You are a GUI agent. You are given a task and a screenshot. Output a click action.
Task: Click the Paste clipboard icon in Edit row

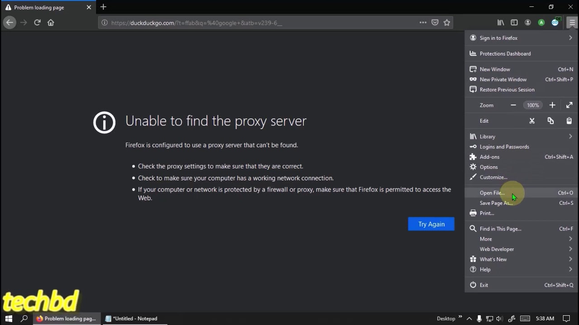(569, 121)
